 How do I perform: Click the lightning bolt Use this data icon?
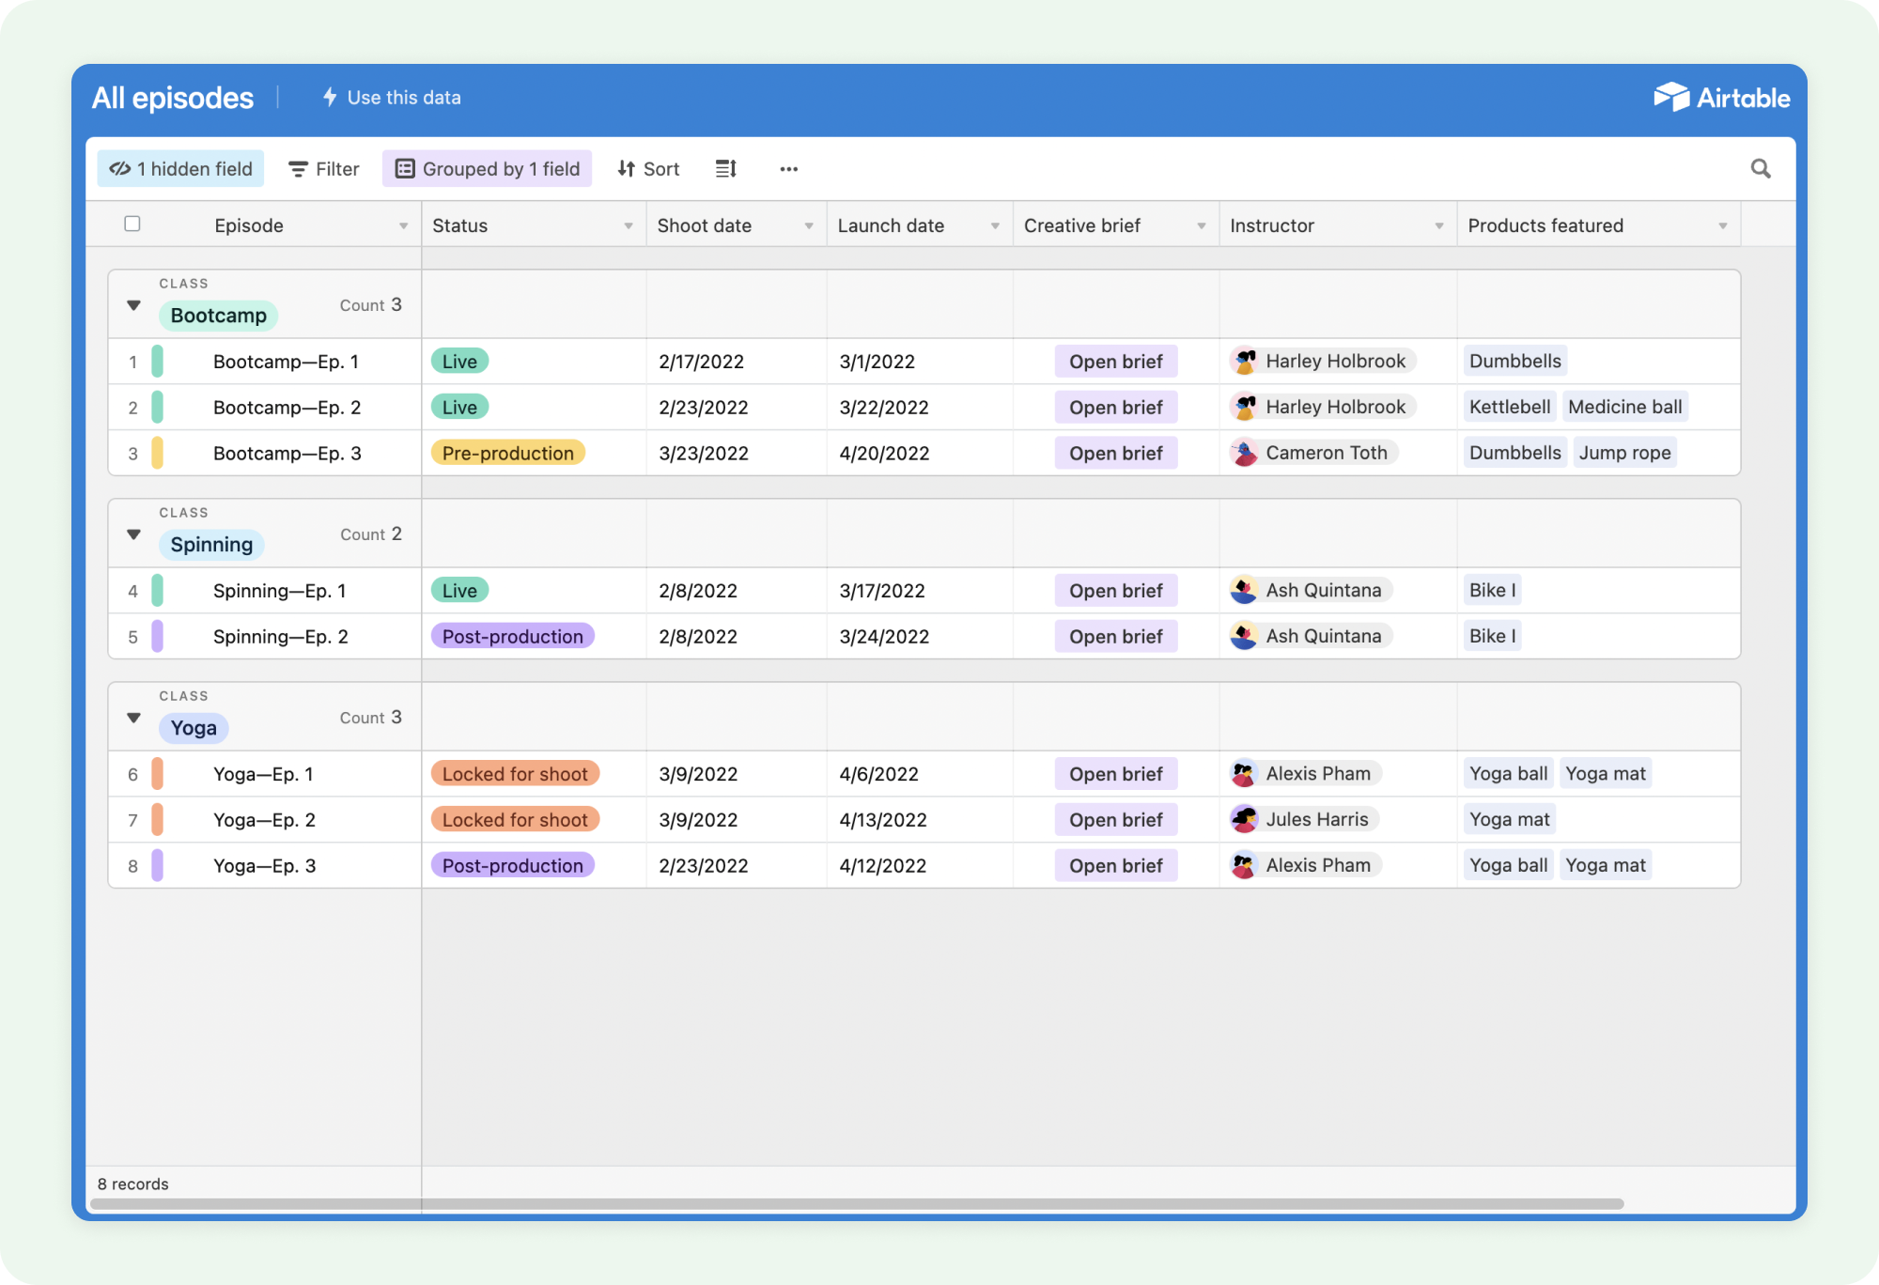[330, 97]
